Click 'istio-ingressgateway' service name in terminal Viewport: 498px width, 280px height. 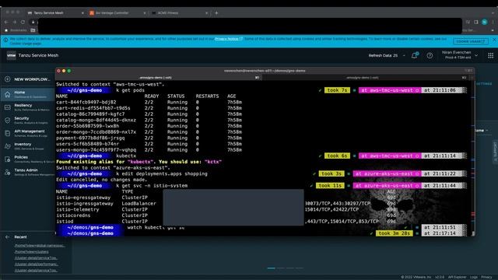click(x=85, y=204)
